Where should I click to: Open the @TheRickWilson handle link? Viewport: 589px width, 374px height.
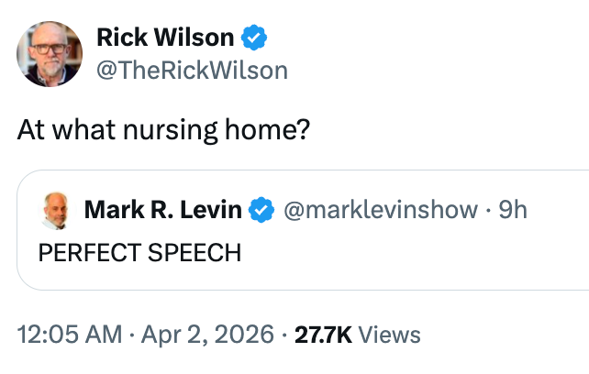[x=191, y=70]
